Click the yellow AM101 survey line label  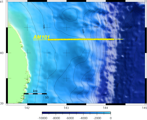(x=41, y=37)
